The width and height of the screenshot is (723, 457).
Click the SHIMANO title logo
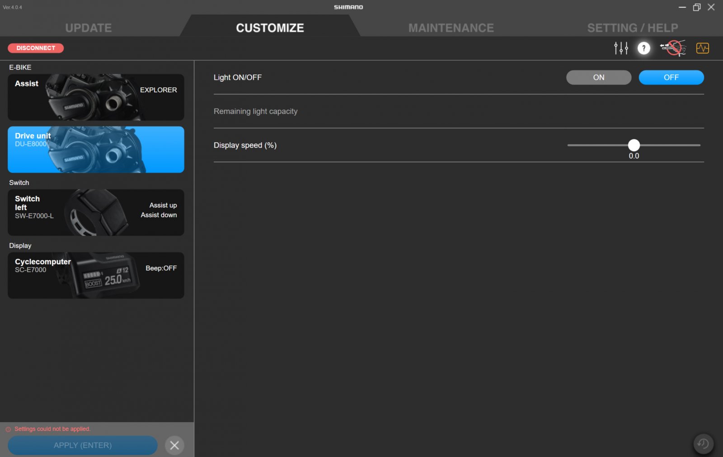coord(348,7)
